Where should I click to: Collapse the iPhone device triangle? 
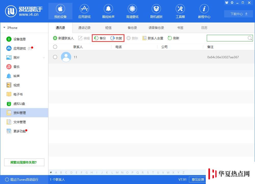coord(4,28)
